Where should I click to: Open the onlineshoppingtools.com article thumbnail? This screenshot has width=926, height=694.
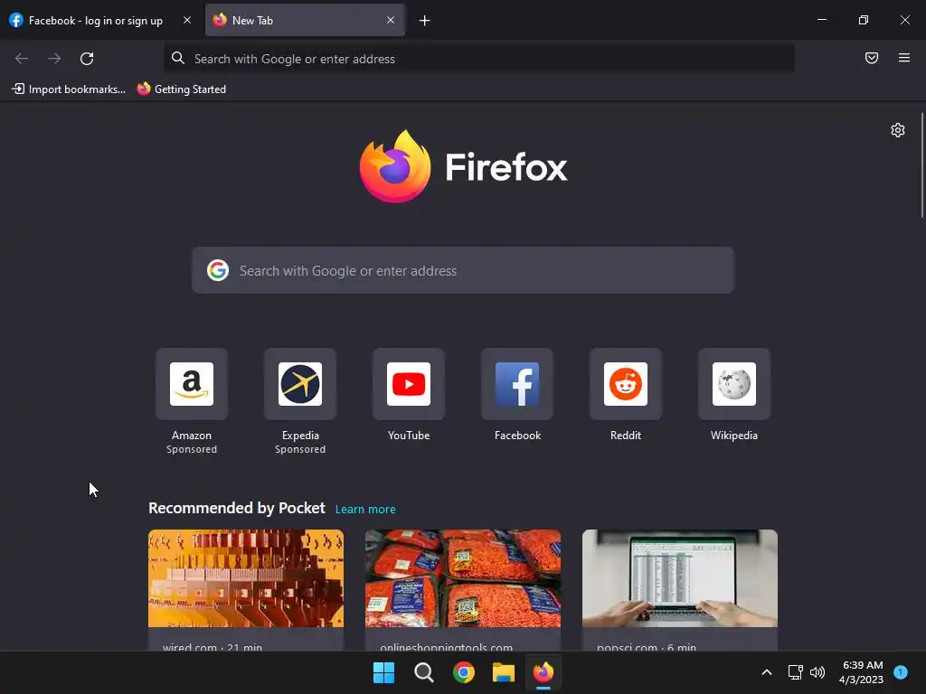[x=463, y=578]
